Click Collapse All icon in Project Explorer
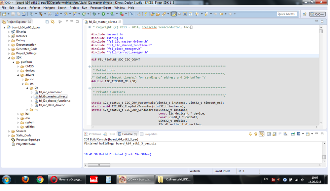330x191 pixels. (47, 21)
